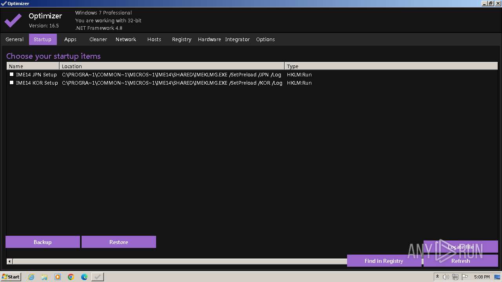Switch to the Options tab
Screen dimensions: 502x282
pyautogui.click(x=266, y=39)
